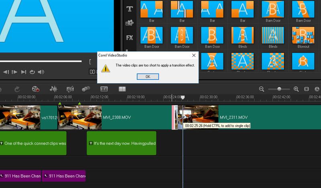The image size is (321, 188).
Task: Open the Auto Music tool
Action: [x=70, y=89]
